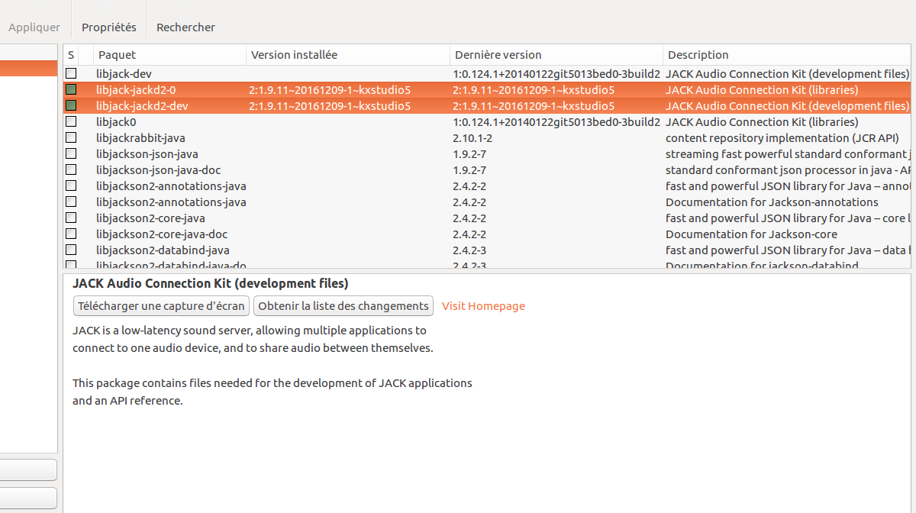Click Télécharger une capture d'écran button

click(162, 306)
